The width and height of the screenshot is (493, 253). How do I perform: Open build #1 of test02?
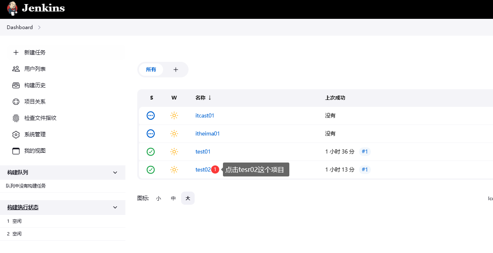pos(365,169)
